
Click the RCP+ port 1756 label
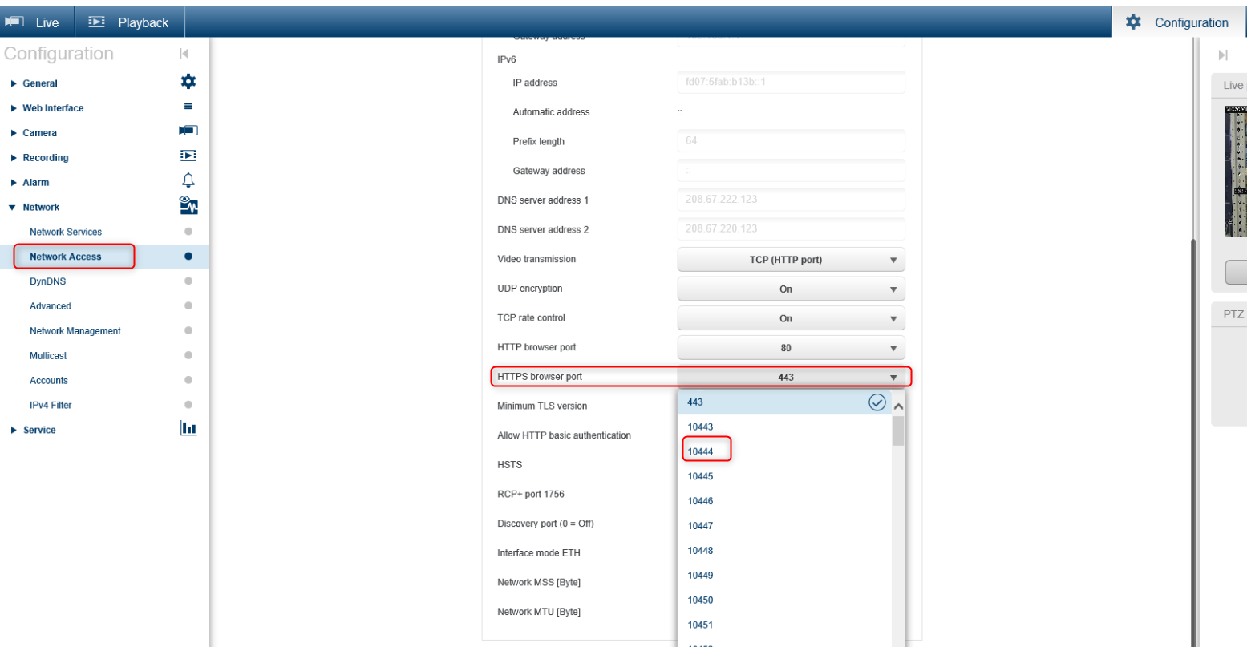[x=531, y=495]
